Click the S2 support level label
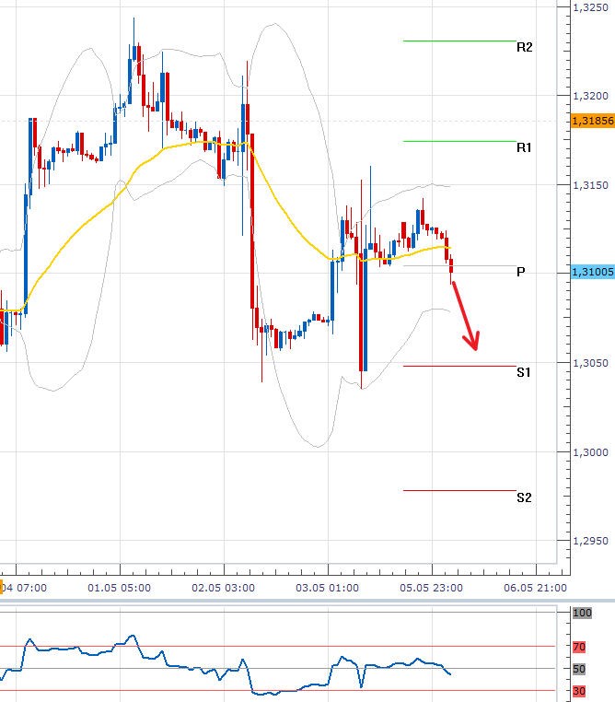The width and height of the screenshot is (615, 702). [524, 497]
